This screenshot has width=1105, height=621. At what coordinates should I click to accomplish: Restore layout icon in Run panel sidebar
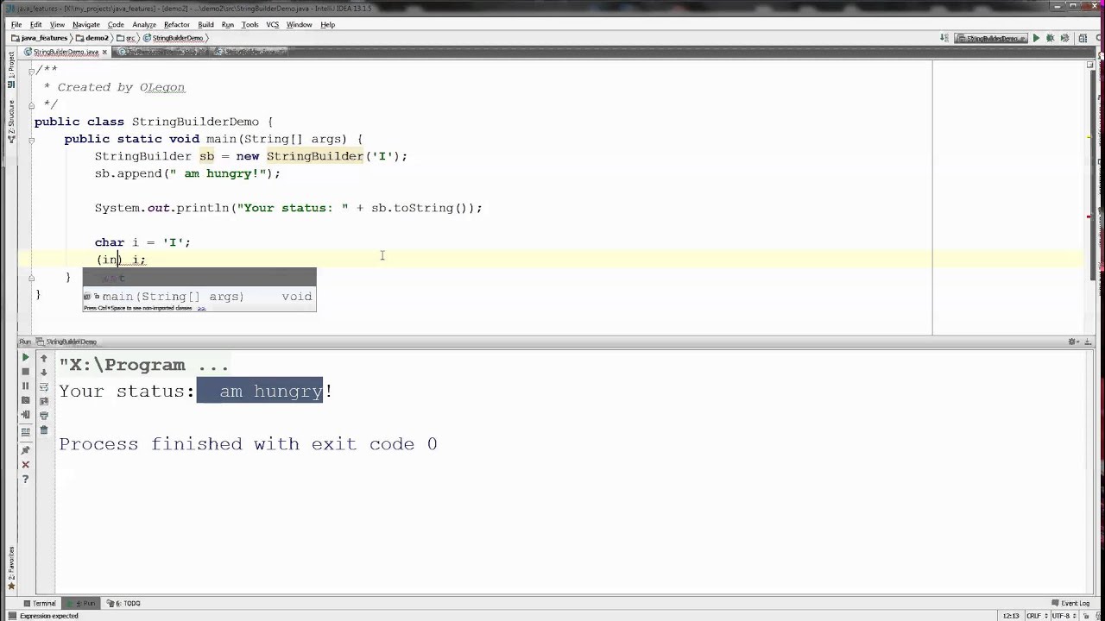click(25, 431)
